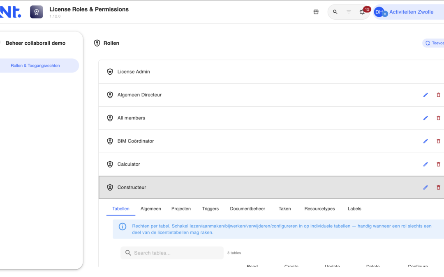
Task: Open the Labels tab
Action: [x=354, y=208]
